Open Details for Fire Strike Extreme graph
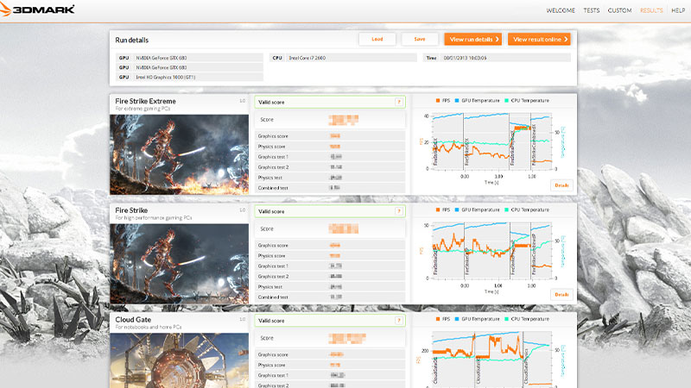 click(561, 185)
